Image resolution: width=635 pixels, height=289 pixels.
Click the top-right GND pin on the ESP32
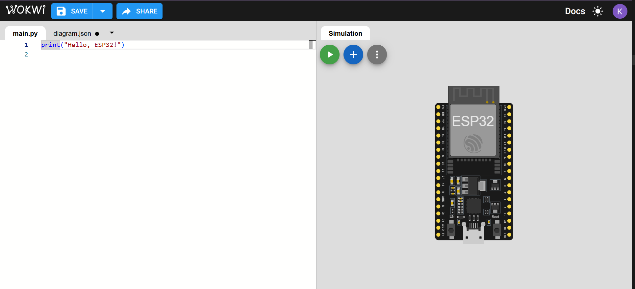click(509, 107)
